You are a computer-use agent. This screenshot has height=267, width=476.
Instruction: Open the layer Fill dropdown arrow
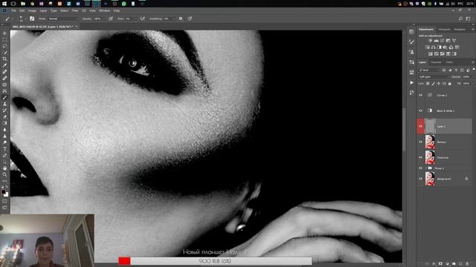[473, 84]
